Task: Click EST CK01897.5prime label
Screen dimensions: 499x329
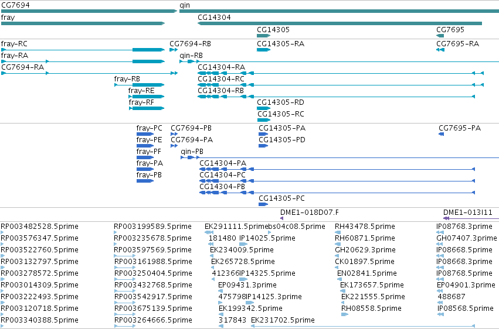Action: point(364,262)
